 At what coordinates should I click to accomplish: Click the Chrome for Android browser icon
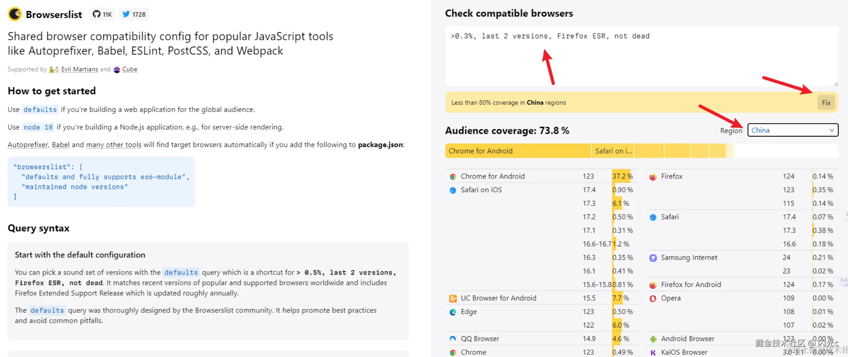click(x=453, y=176)
